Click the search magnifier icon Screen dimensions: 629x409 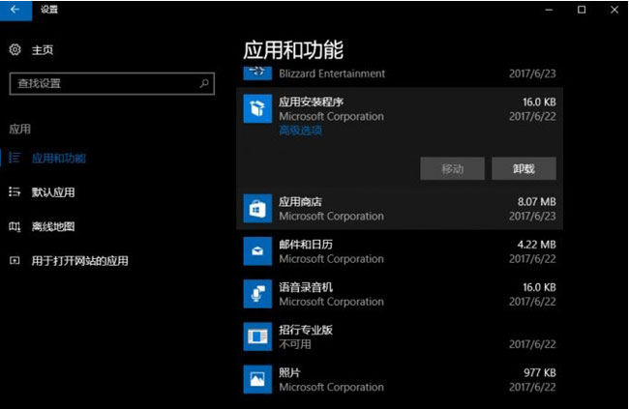click(204, 83)
